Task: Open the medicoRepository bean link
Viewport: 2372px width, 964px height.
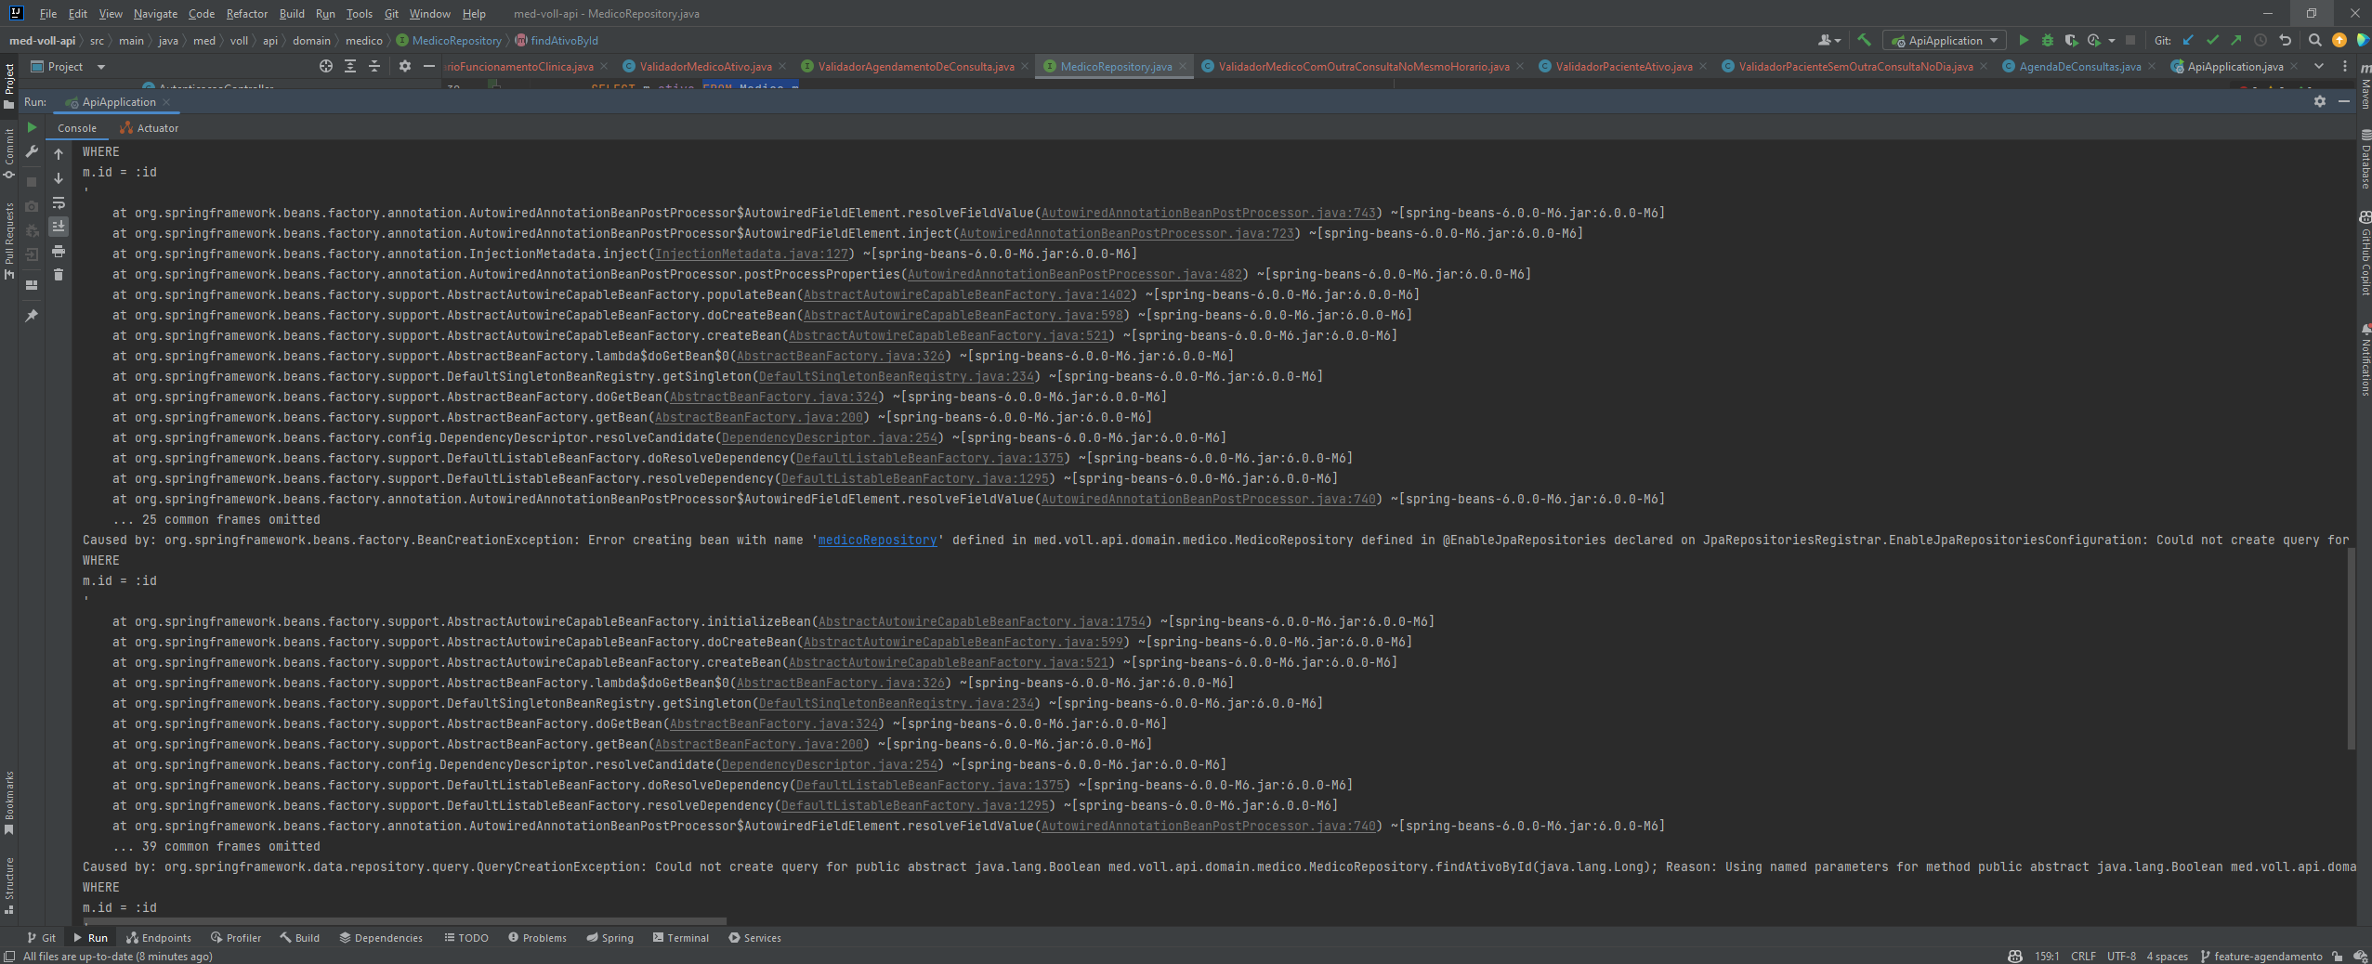Action: pos(877,540)
